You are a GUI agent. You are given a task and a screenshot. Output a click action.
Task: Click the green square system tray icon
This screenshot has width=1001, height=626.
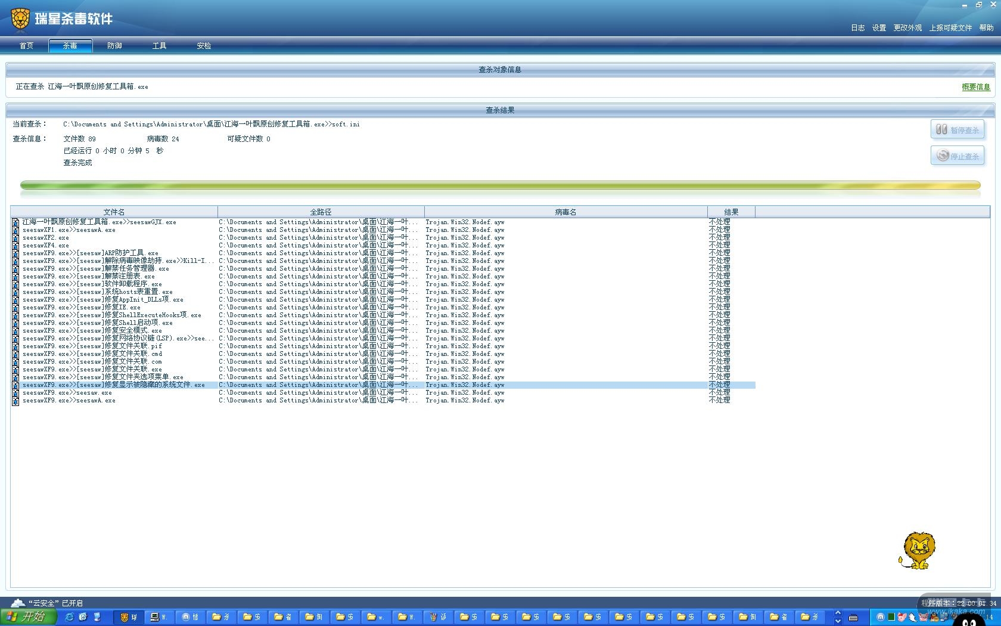[891, 617]
